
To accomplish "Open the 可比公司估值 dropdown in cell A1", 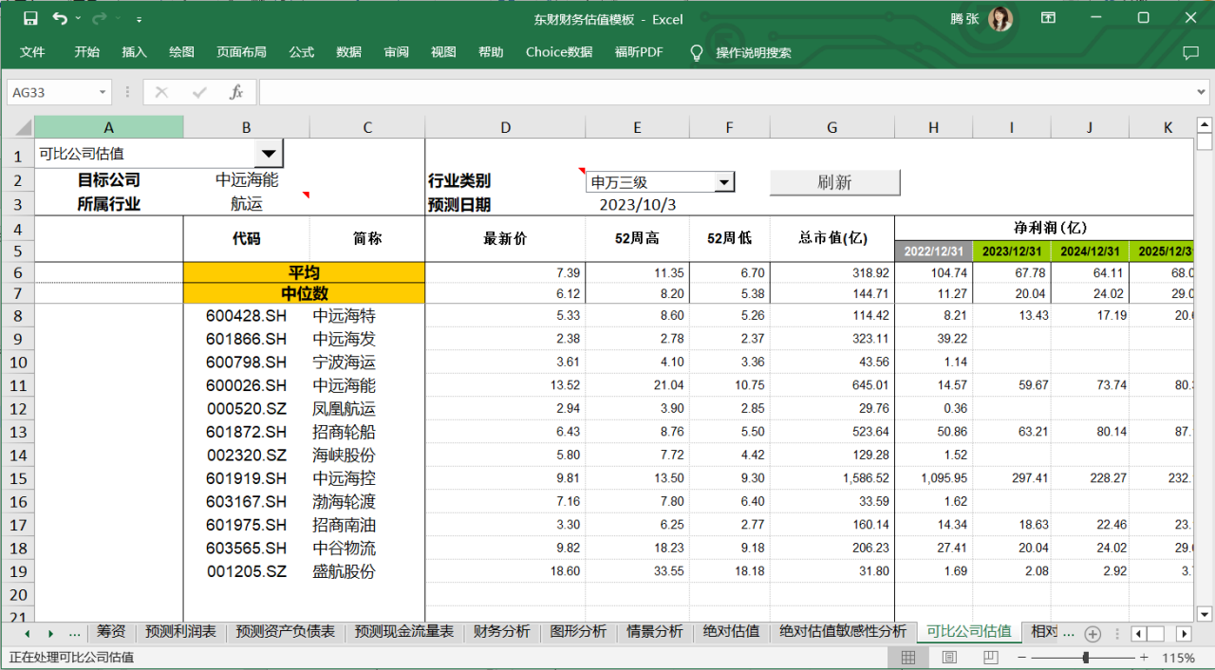I will pyautogui.click(x=269, y=154).
